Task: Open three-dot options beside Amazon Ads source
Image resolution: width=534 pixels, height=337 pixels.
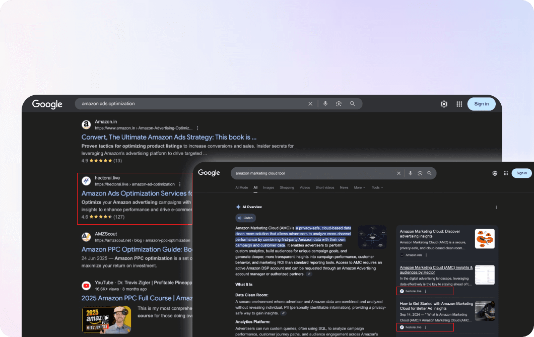Action: (426, 255)
